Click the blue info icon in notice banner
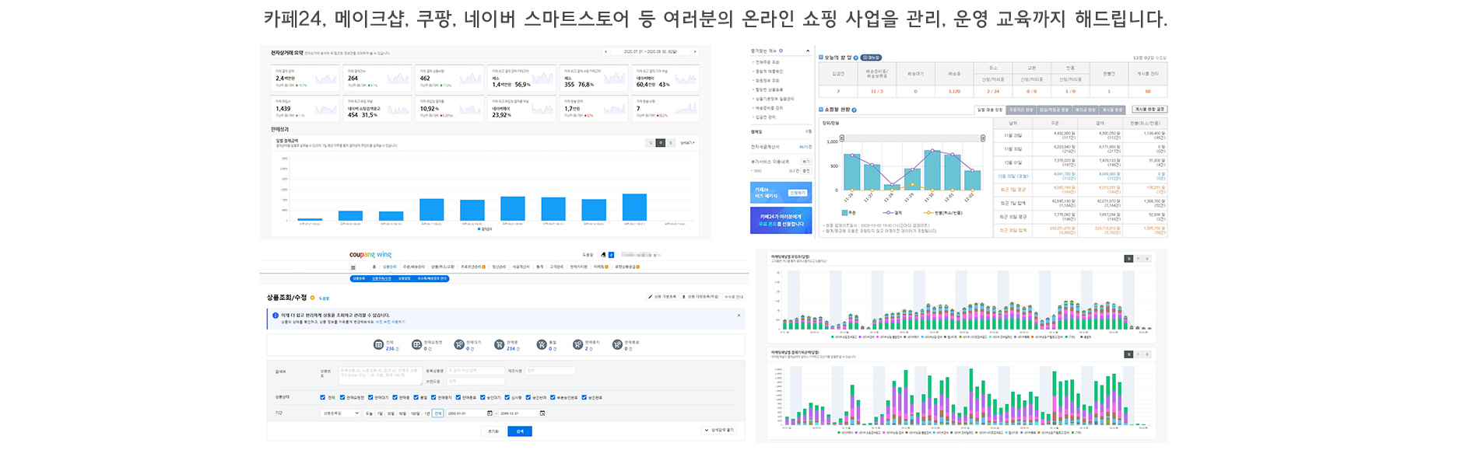The height and width of the screenshot is (457, 1481). [x=275, y=316]
